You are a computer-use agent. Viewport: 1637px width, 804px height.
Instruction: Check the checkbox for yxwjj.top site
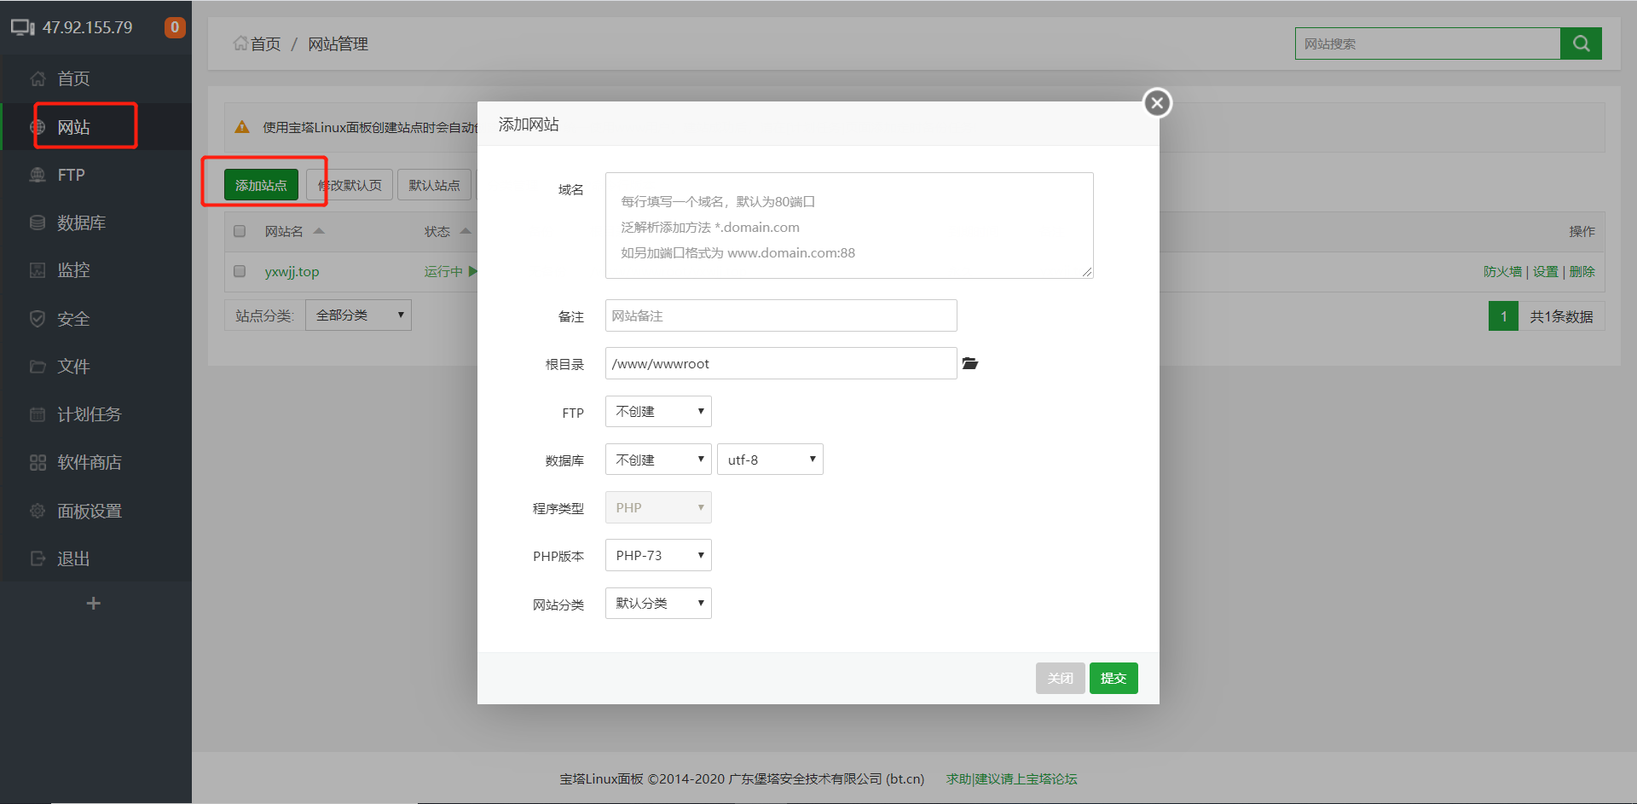pos(240,271)
